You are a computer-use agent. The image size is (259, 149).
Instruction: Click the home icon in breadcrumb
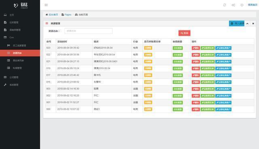coord(47,15)
